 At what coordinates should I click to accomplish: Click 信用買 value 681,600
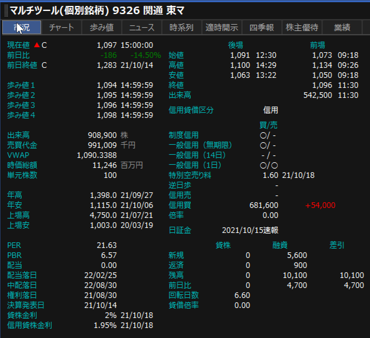pos(264,205)
